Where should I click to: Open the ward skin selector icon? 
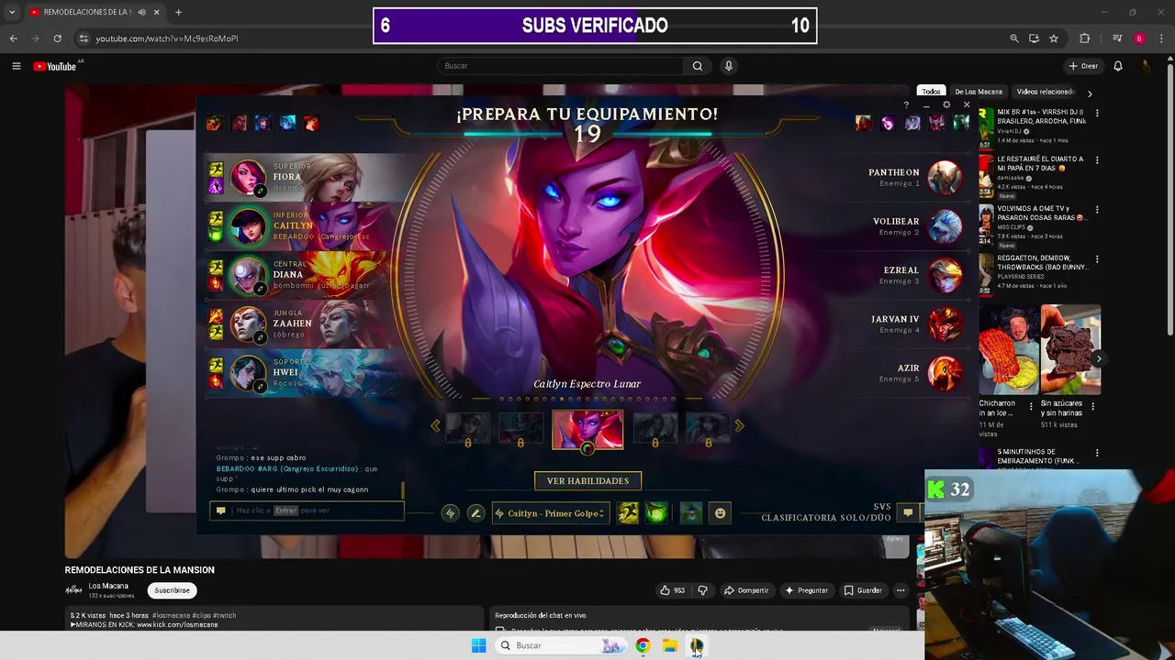(x=691, y=513)
